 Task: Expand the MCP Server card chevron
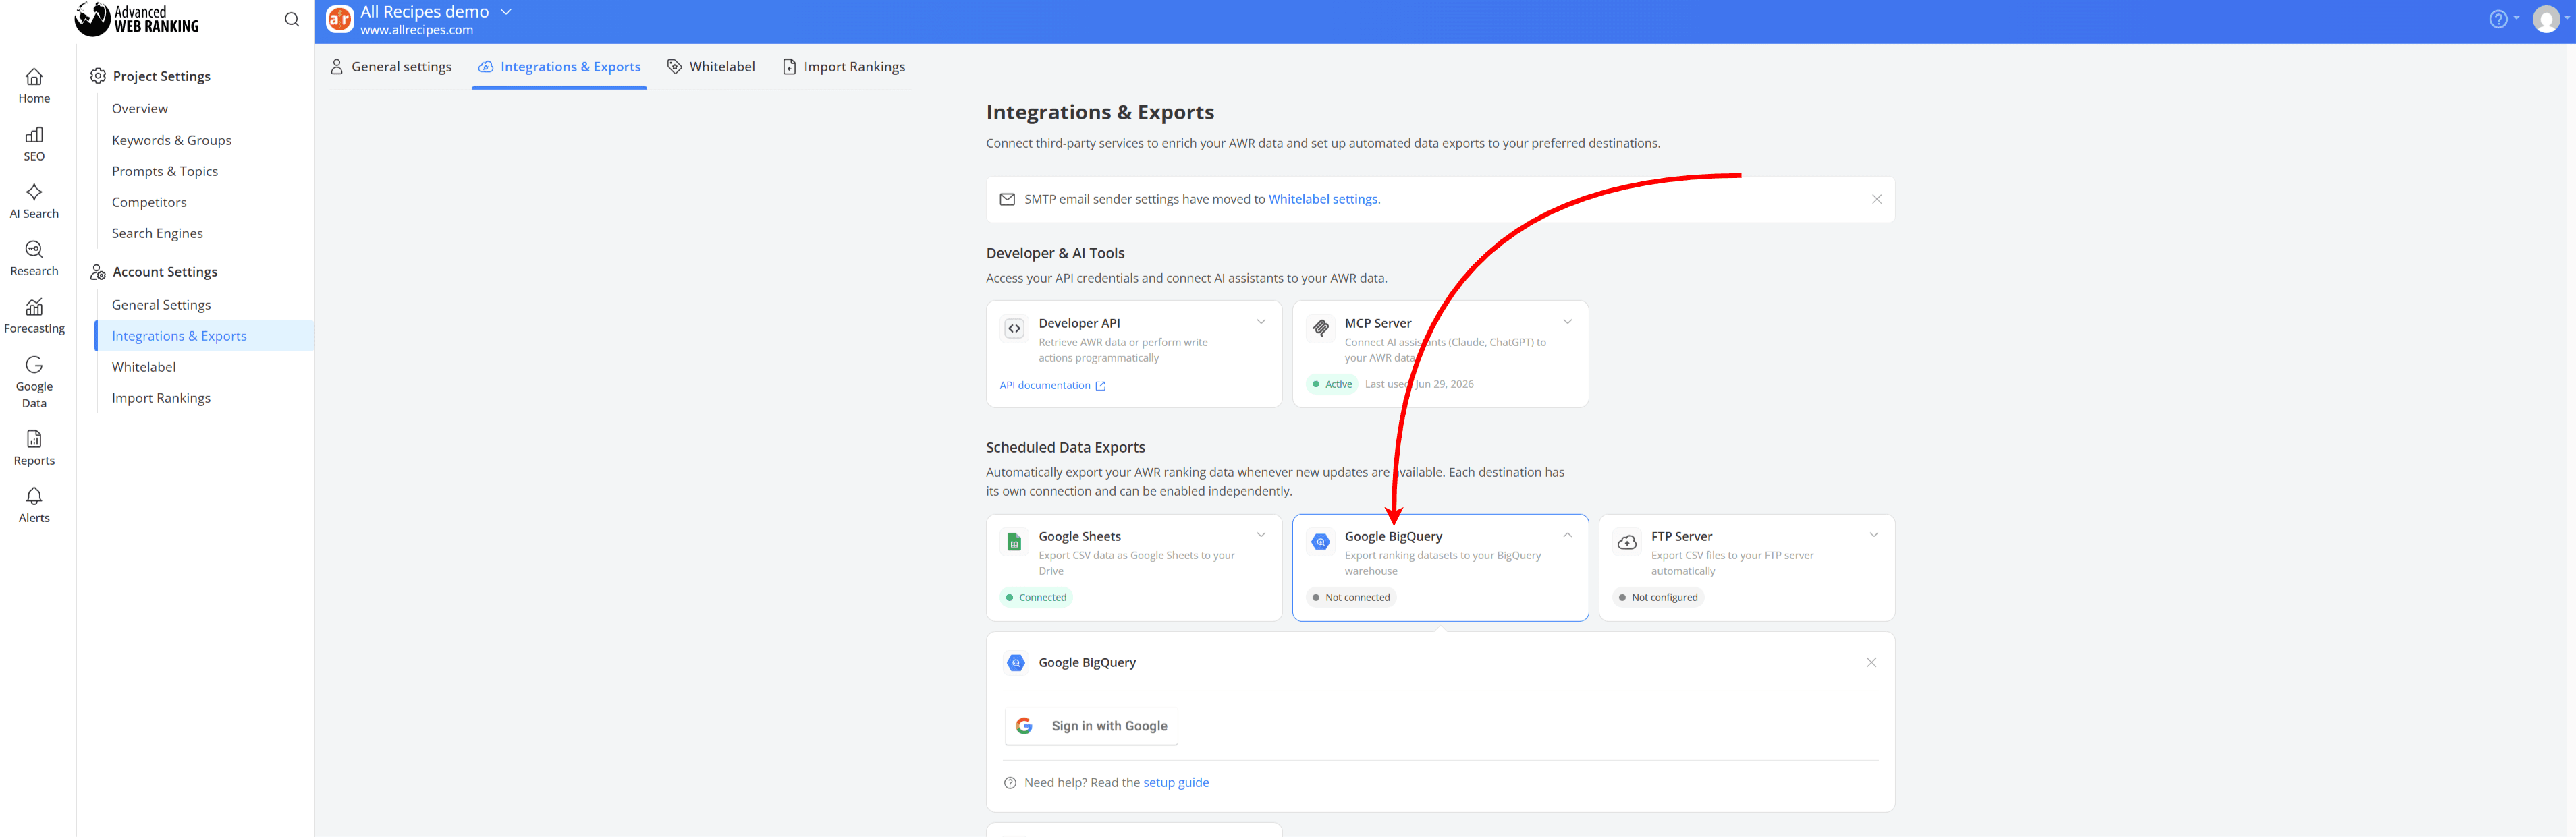click(x=1567, y=322)
